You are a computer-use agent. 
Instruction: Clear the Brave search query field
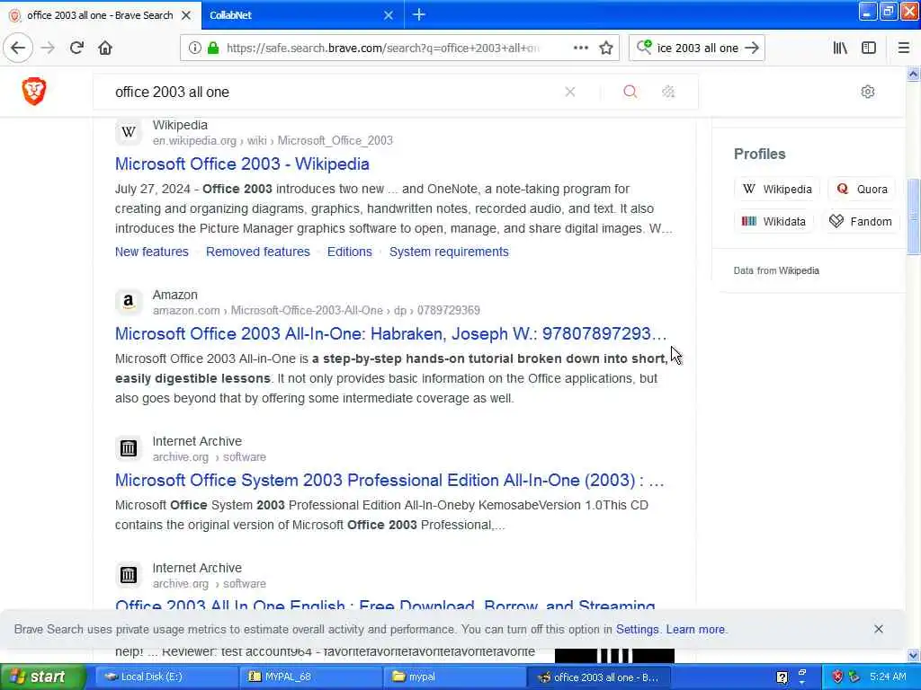coord(569,92)
